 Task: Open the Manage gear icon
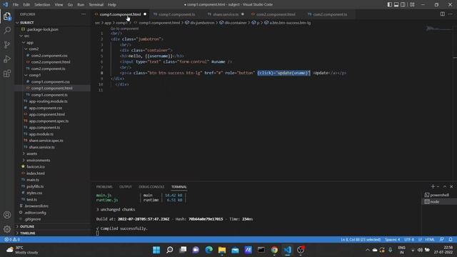[7, 229]
